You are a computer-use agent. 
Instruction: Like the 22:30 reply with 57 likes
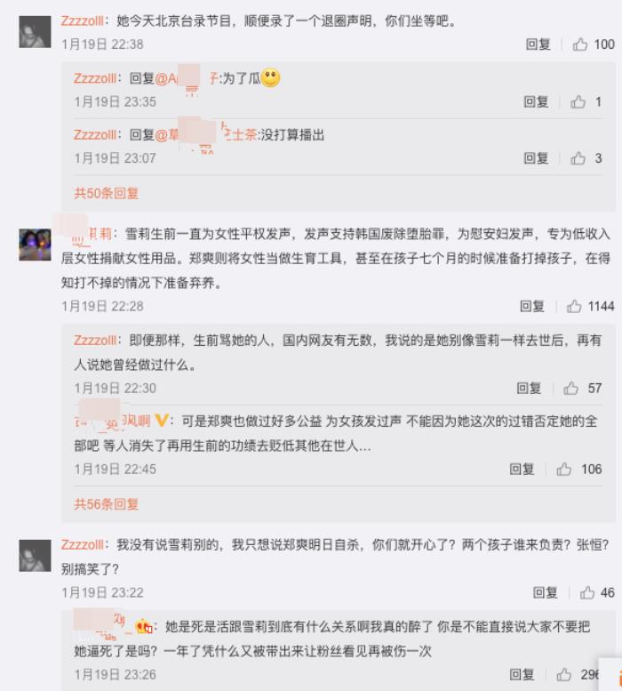point(571,388)
